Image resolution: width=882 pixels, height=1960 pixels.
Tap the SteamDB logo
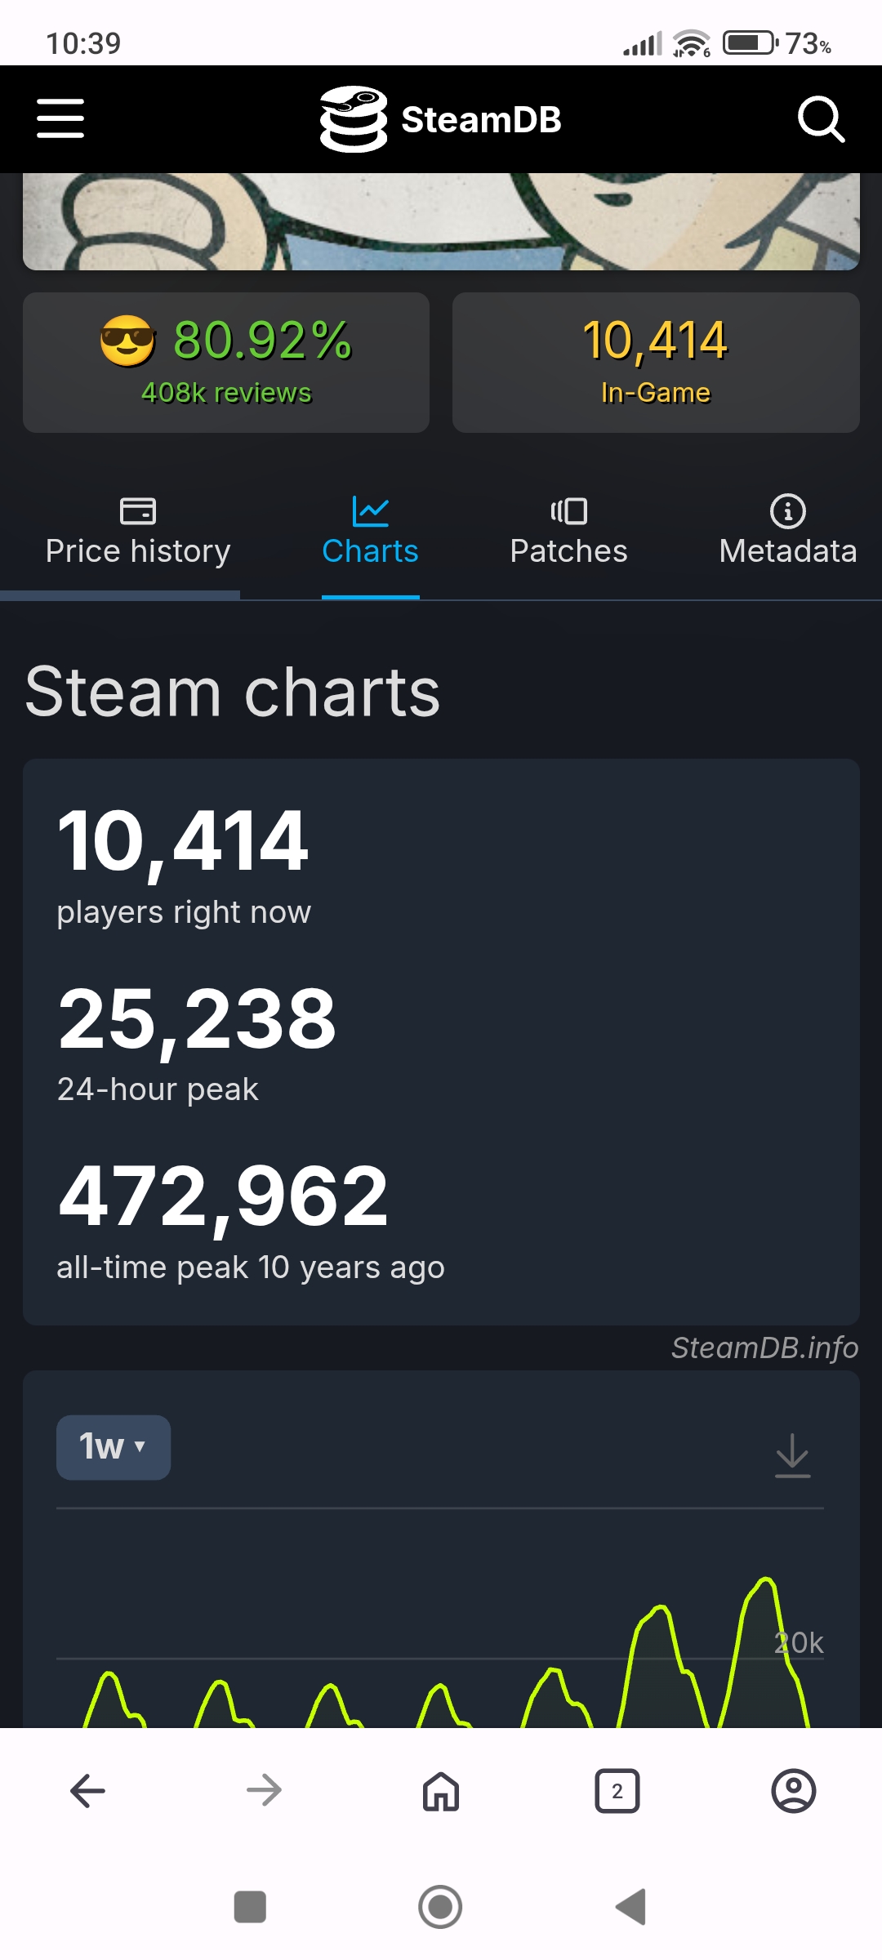(441, 119)
